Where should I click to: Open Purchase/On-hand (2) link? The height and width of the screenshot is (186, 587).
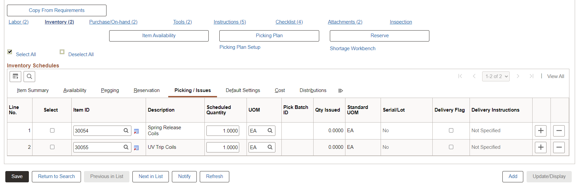pyautogui.click(x=113, y=22)
